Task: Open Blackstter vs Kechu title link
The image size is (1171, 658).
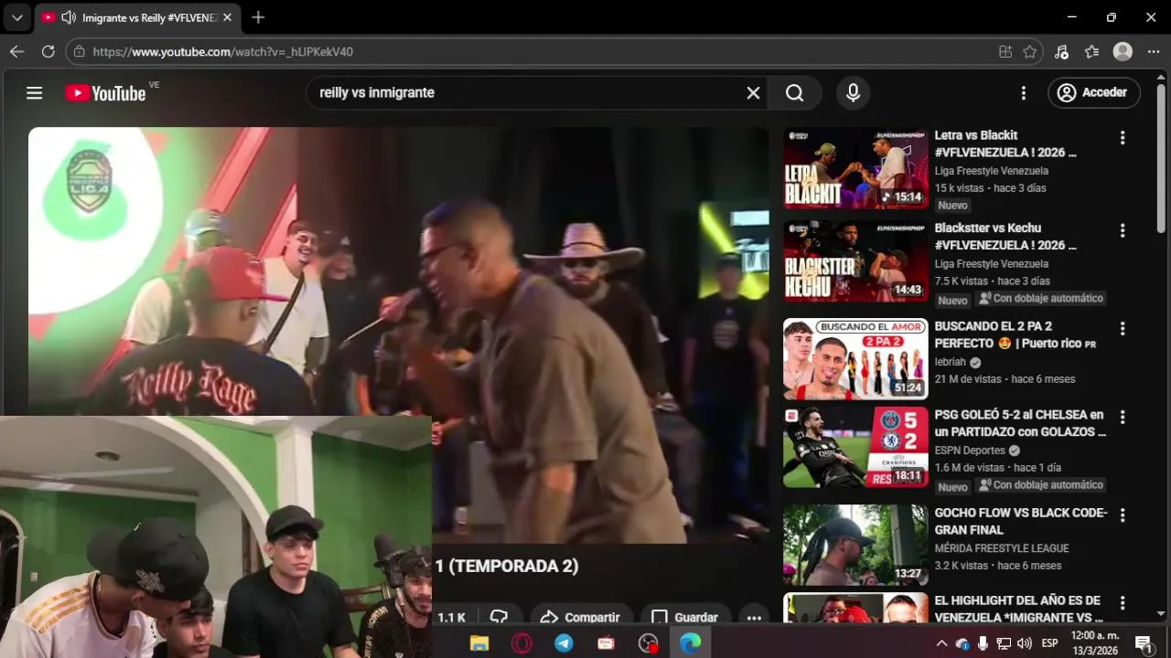Action: [x=1005, y=237]
